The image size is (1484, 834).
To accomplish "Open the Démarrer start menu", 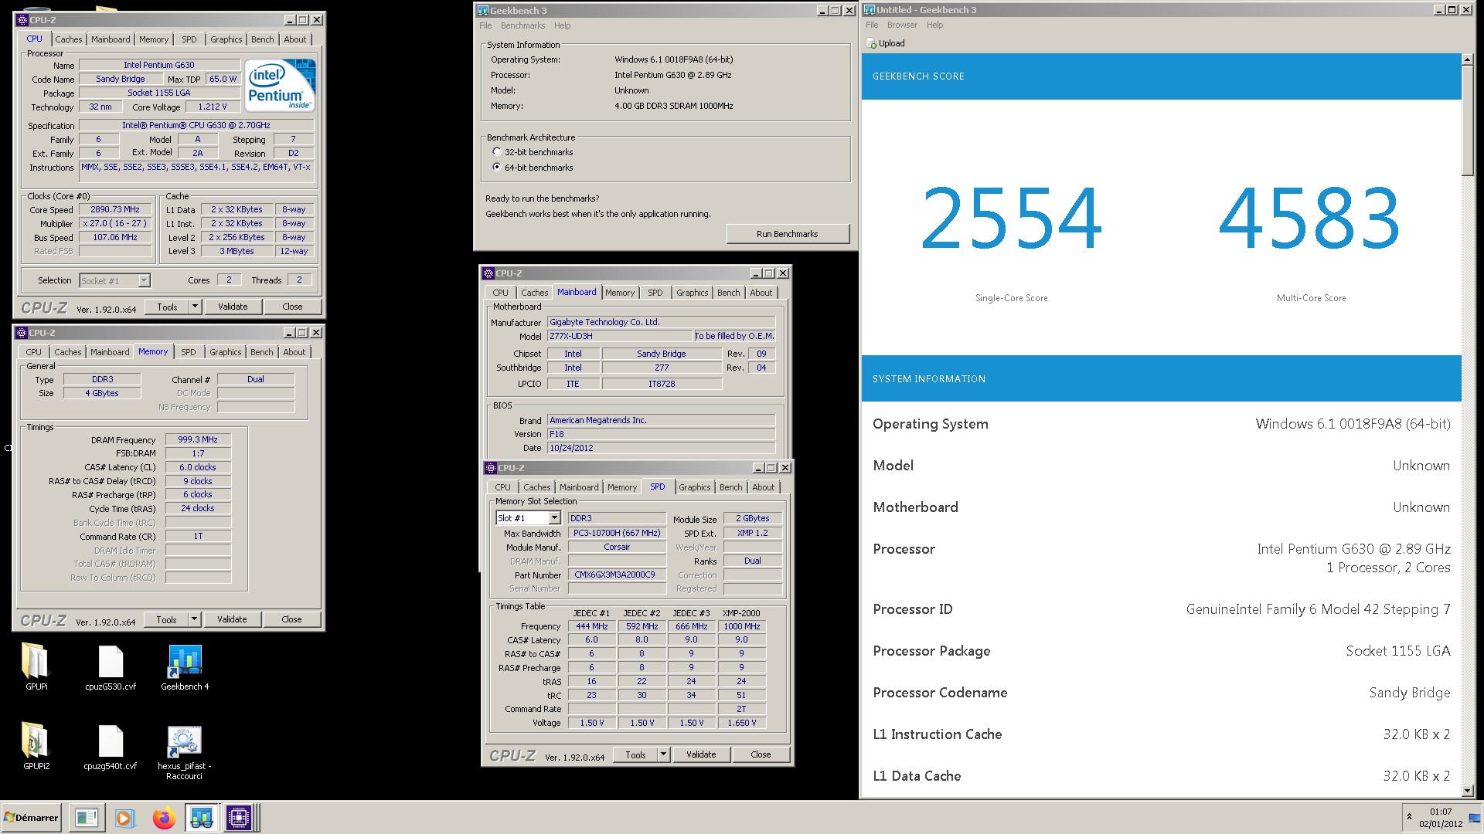I will click(31, 818).
